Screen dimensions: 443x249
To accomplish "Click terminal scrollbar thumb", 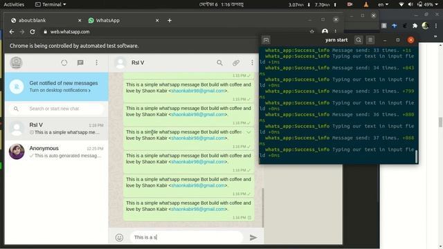I will pyautogui.click(x=416, y=157).
